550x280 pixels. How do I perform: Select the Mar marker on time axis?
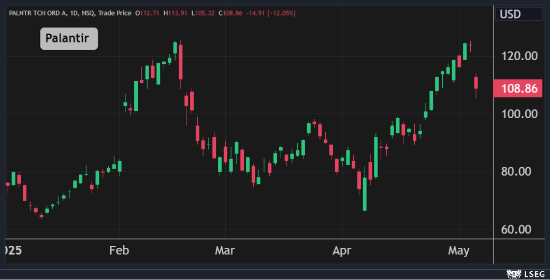(225, 251)
